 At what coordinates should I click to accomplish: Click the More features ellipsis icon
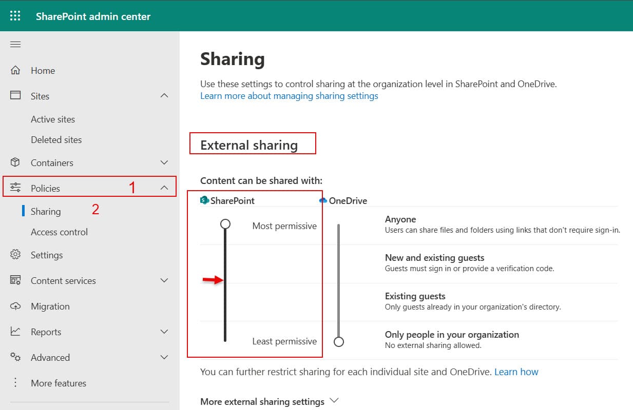[x=15, y=383]
